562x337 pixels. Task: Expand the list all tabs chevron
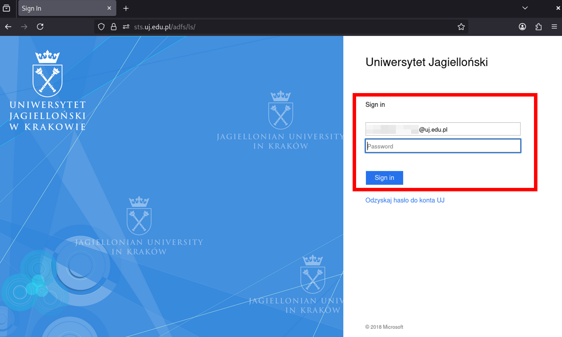(x=525, y=8)
